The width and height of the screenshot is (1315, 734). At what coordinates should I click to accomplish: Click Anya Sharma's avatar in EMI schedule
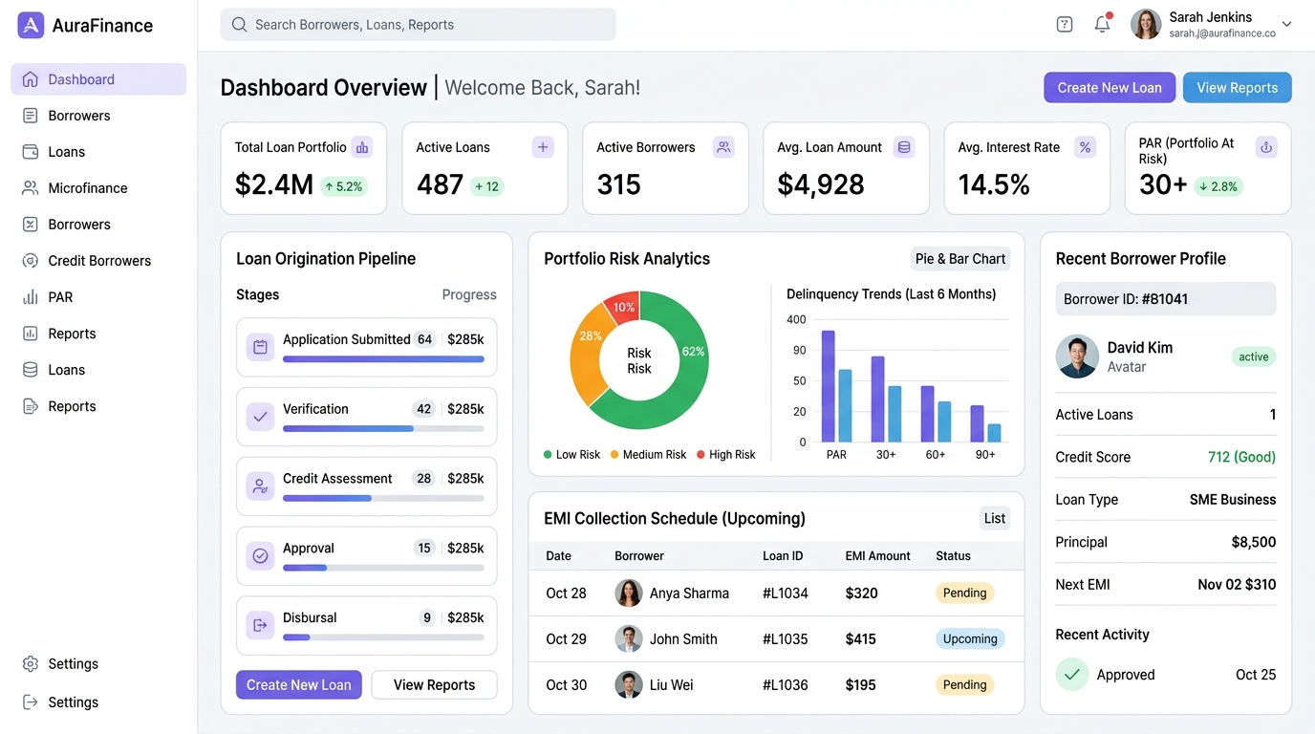[x=629, y=593]
